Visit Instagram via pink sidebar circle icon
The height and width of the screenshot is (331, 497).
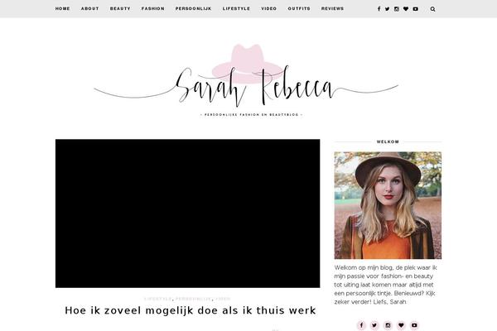(388, 325)
